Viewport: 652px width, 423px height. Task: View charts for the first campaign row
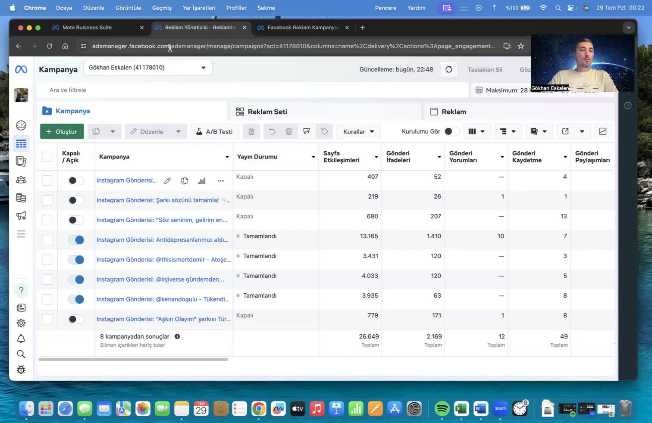[202, 181]
